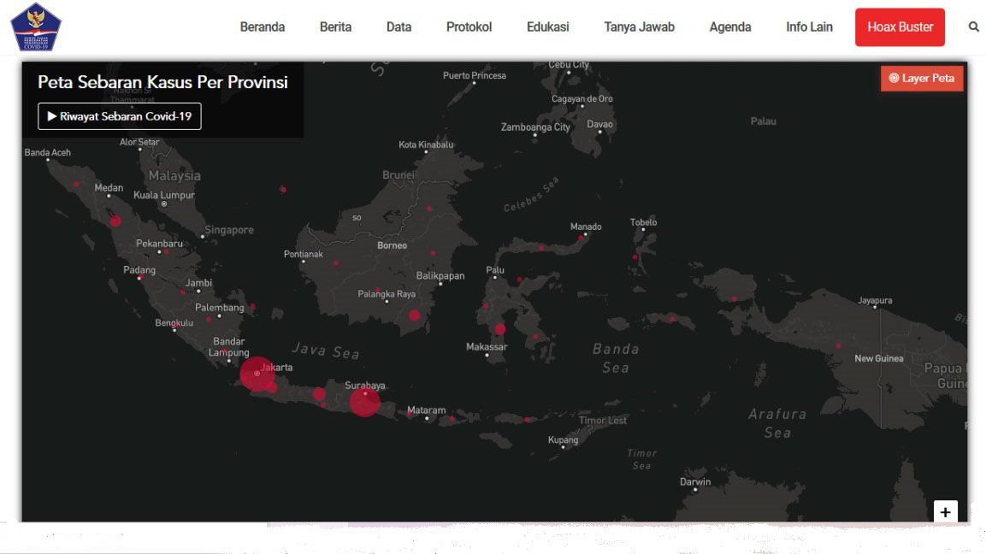
Task: Open the Agenda menu item
Action: [729, 27]
